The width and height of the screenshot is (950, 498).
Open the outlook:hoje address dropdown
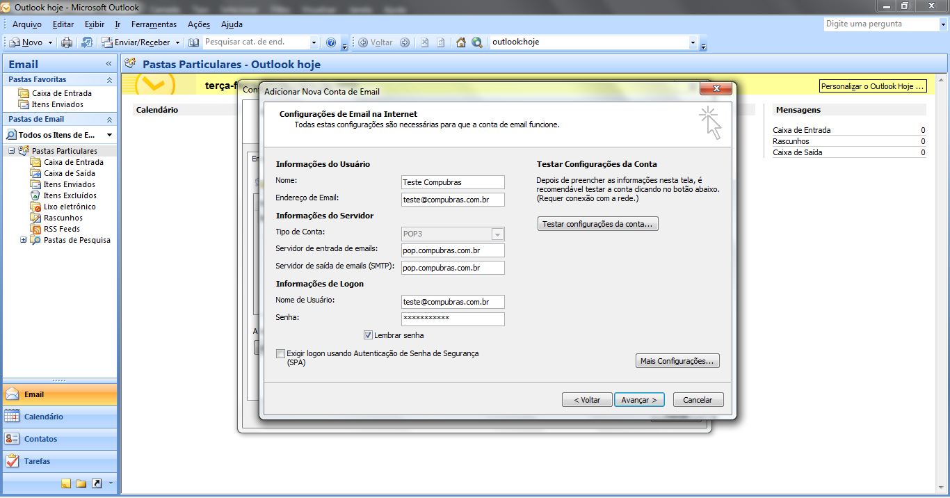pyautogui.click(x=693, y=42)
